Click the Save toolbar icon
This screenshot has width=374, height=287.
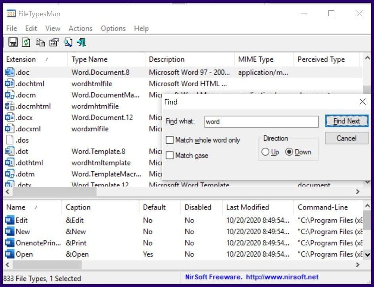pyautogui.click(x=13, y=42)
